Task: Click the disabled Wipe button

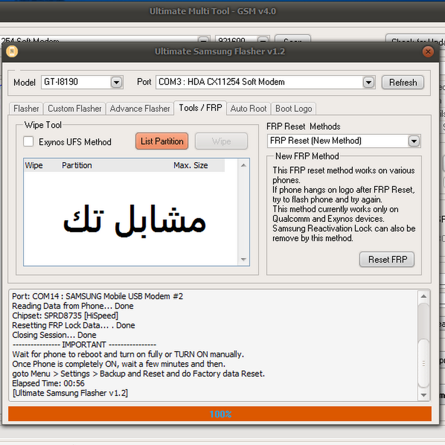Action: (x=221, y=141)
